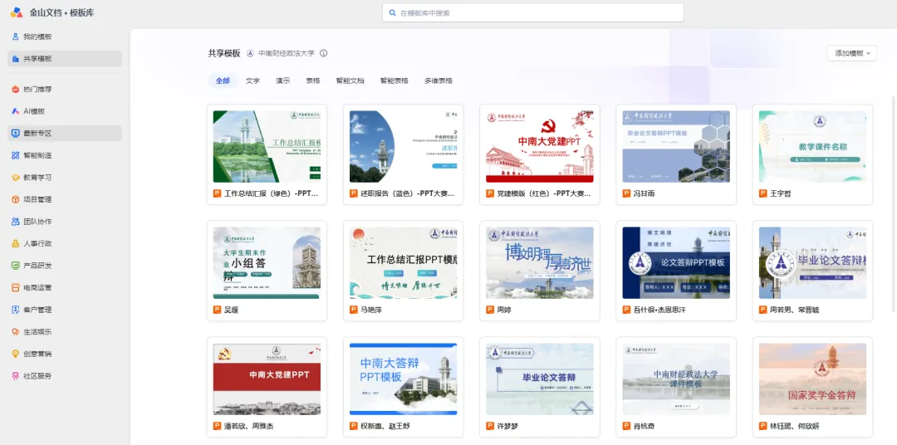Click the AI模板 icon in sidebar
Screen dimensions: 897x445
click(16, 111)
